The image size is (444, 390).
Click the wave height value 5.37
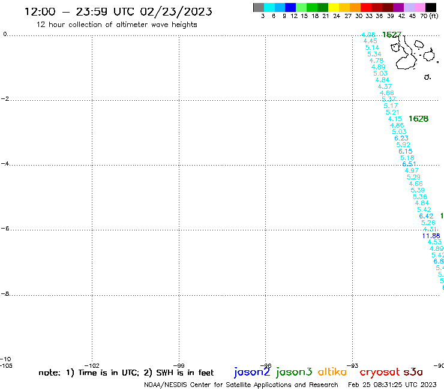(389, 99)
